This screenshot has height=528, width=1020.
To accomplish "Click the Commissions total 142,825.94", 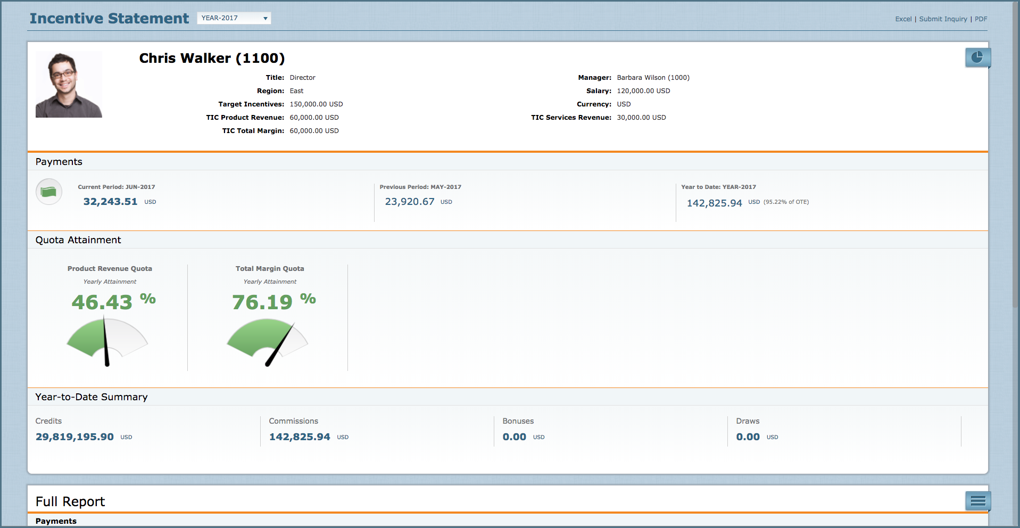I will coord(300,437).
